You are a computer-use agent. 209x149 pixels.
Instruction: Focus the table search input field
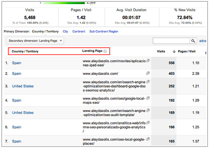[171, 41]
